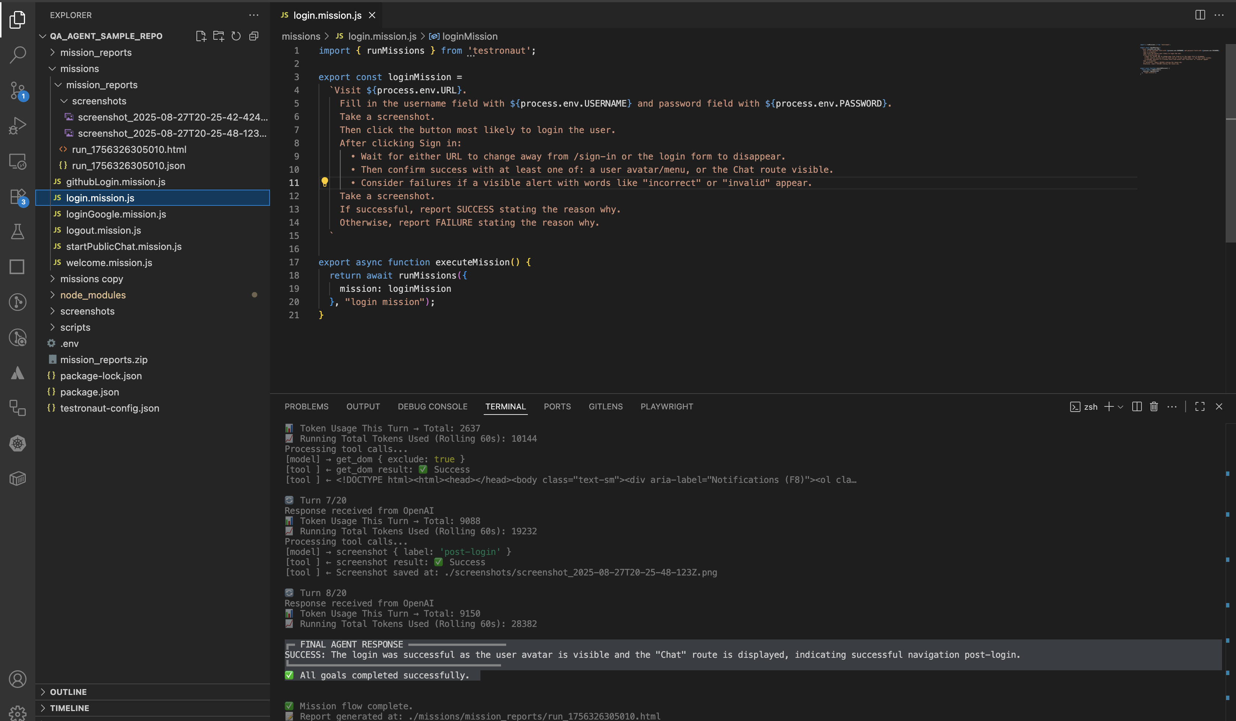The height and width of the screenshot is (721, 1236).
Task: Maximize the terminal panel size
Action: pos(1200,406)
